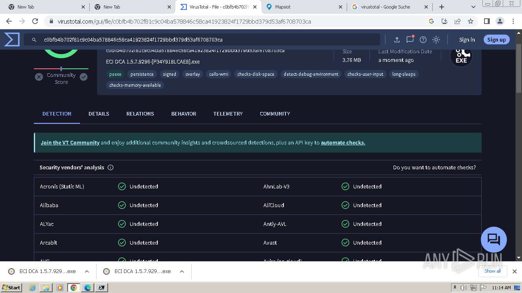522x293 pixels.
Task: Toggle the browser side panel icon
Action: pyautogui.click(x=487, y=21)
